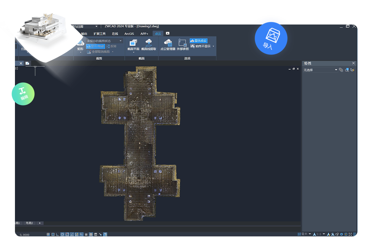The width and height of the screenshot is (367, 249).
Task: Click the settings gear icon in status bar
Action: (342, 234)
